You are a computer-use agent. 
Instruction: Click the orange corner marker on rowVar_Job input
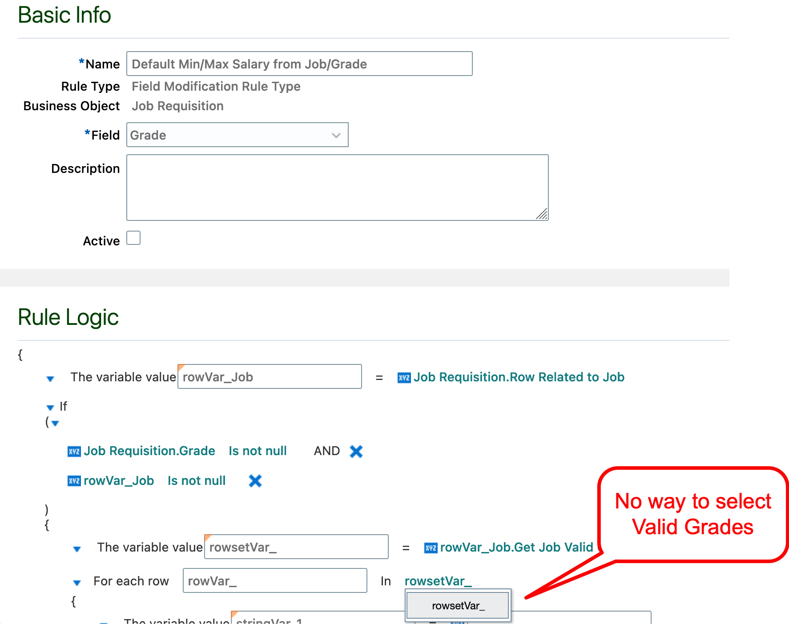(x=181, y=368)
